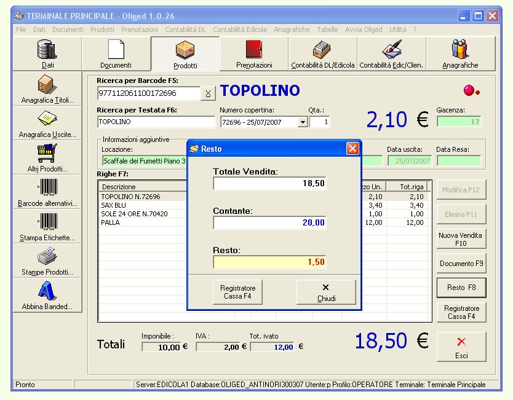Open the Dati database toolbar icon
This screenshot has width=513, height=400.
[47, 49]
